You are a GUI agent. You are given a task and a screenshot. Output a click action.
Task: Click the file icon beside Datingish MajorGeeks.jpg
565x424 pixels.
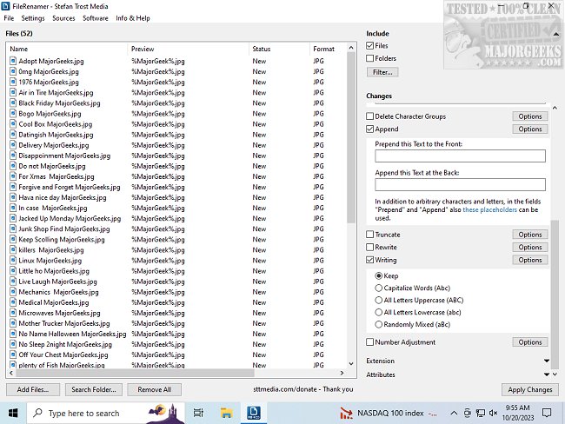(x=13, y=135)
